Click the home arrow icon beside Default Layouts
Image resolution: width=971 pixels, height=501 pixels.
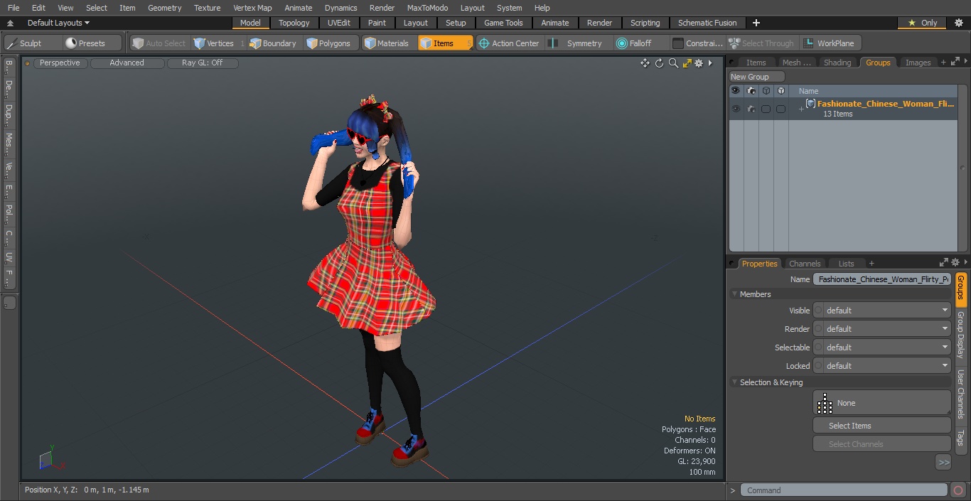coord(10,23)
